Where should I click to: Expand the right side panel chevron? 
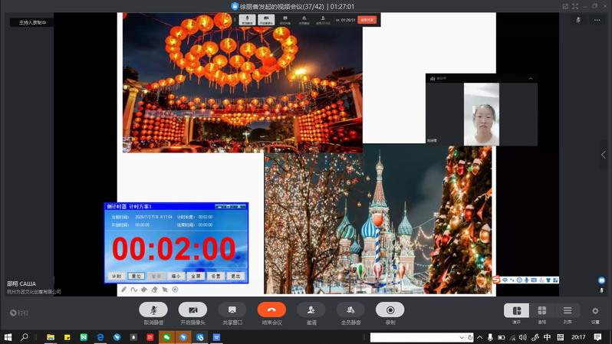click(x=604, y=155)
